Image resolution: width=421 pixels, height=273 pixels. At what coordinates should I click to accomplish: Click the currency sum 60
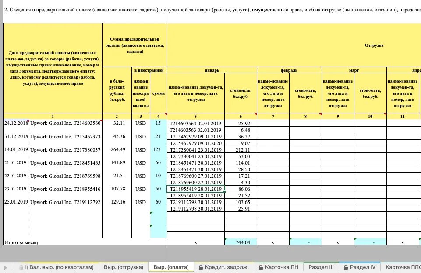coord(159,202)
